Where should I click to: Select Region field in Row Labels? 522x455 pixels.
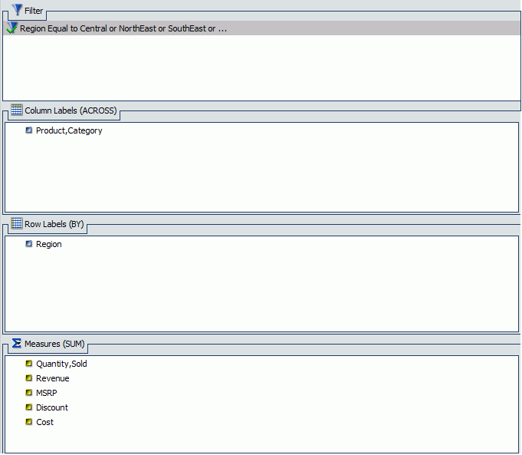[x=48, y=244]
